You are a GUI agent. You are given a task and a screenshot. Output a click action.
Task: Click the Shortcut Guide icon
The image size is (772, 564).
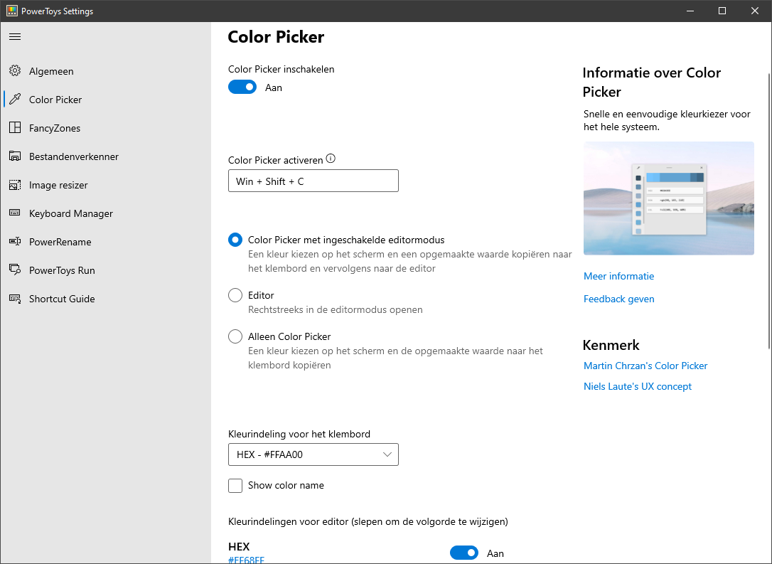click(x=15, y=299)
